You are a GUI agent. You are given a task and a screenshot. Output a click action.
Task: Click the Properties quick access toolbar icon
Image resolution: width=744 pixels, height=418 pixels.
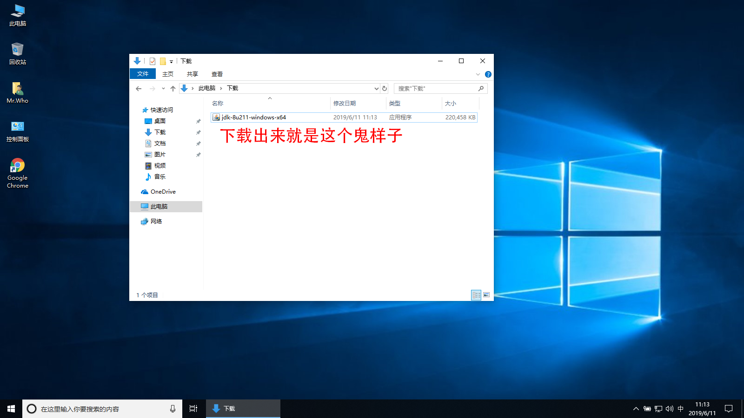(x=152, y=61)
